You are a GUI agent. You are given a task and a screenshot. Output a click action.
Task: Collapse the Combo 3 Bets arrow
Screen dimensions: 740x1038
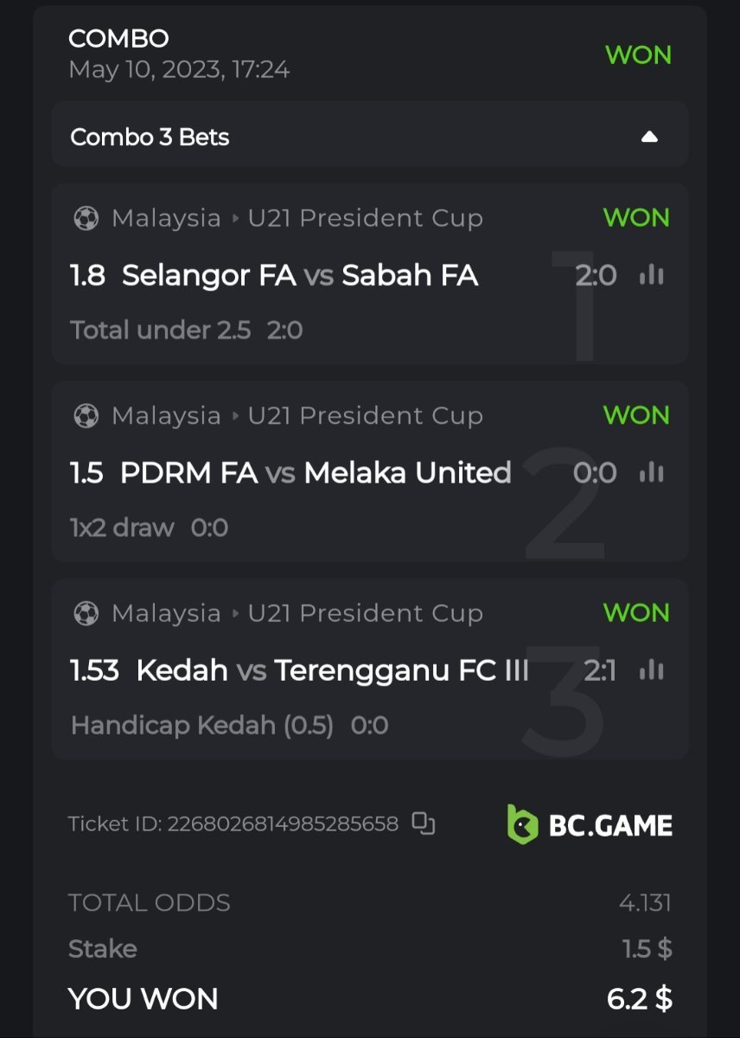click(x=649, y=137)
